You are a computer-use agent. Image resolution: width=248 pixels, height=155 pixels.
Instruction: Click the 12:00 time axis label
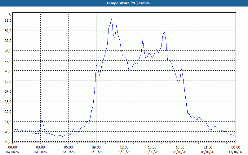124,148
